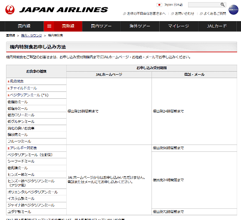
Task: Click the フルーツミール row text
Action: pyautogui.click(x=19, y=141)
